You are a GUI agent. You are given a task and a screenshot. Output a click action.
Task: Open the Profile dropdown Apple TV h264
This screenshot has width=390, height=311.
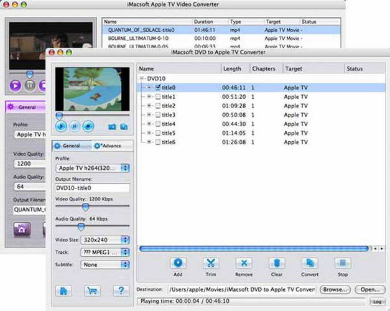93,168
